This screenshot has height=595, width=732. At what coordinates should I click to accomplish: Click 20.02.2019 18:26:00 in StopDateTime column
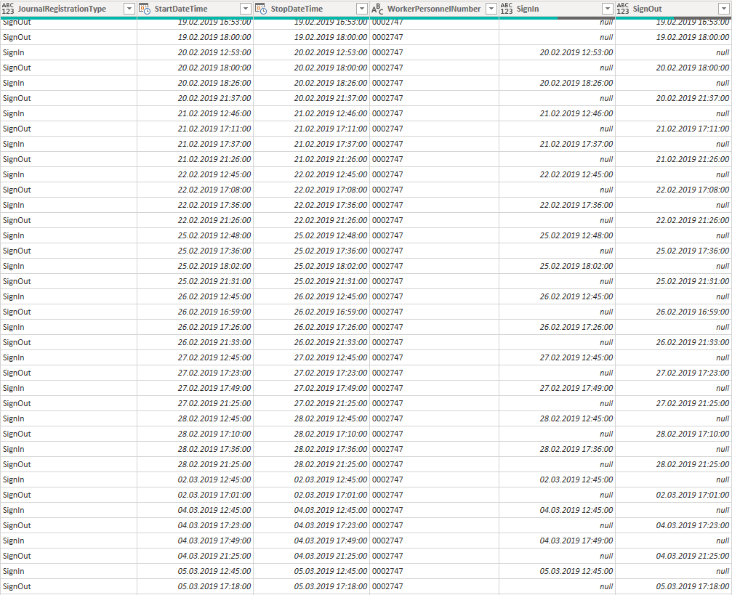click(x=331, y=83)
